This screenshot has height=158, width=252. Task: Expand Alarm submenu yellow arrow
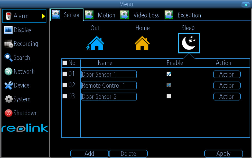pos(43,16)
